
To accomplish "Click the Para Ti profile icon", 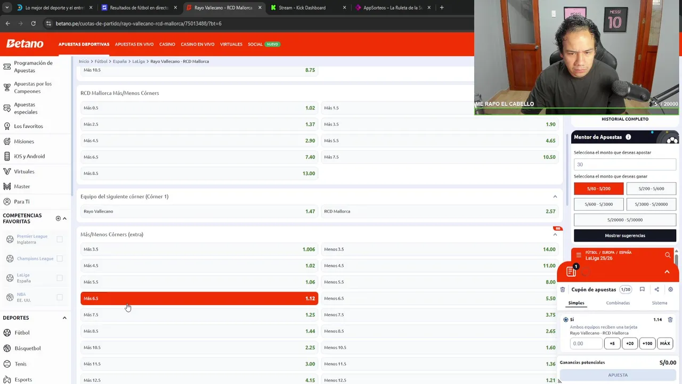I will coord(7,202).
